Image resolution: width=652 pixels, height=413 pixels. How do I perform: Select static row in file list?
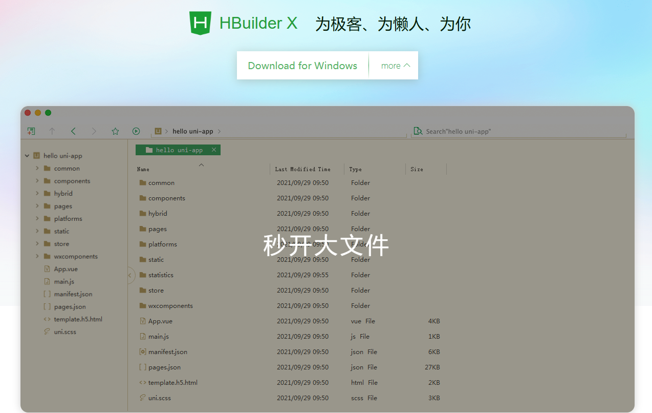pyautogui.click(x=290, y=260)
